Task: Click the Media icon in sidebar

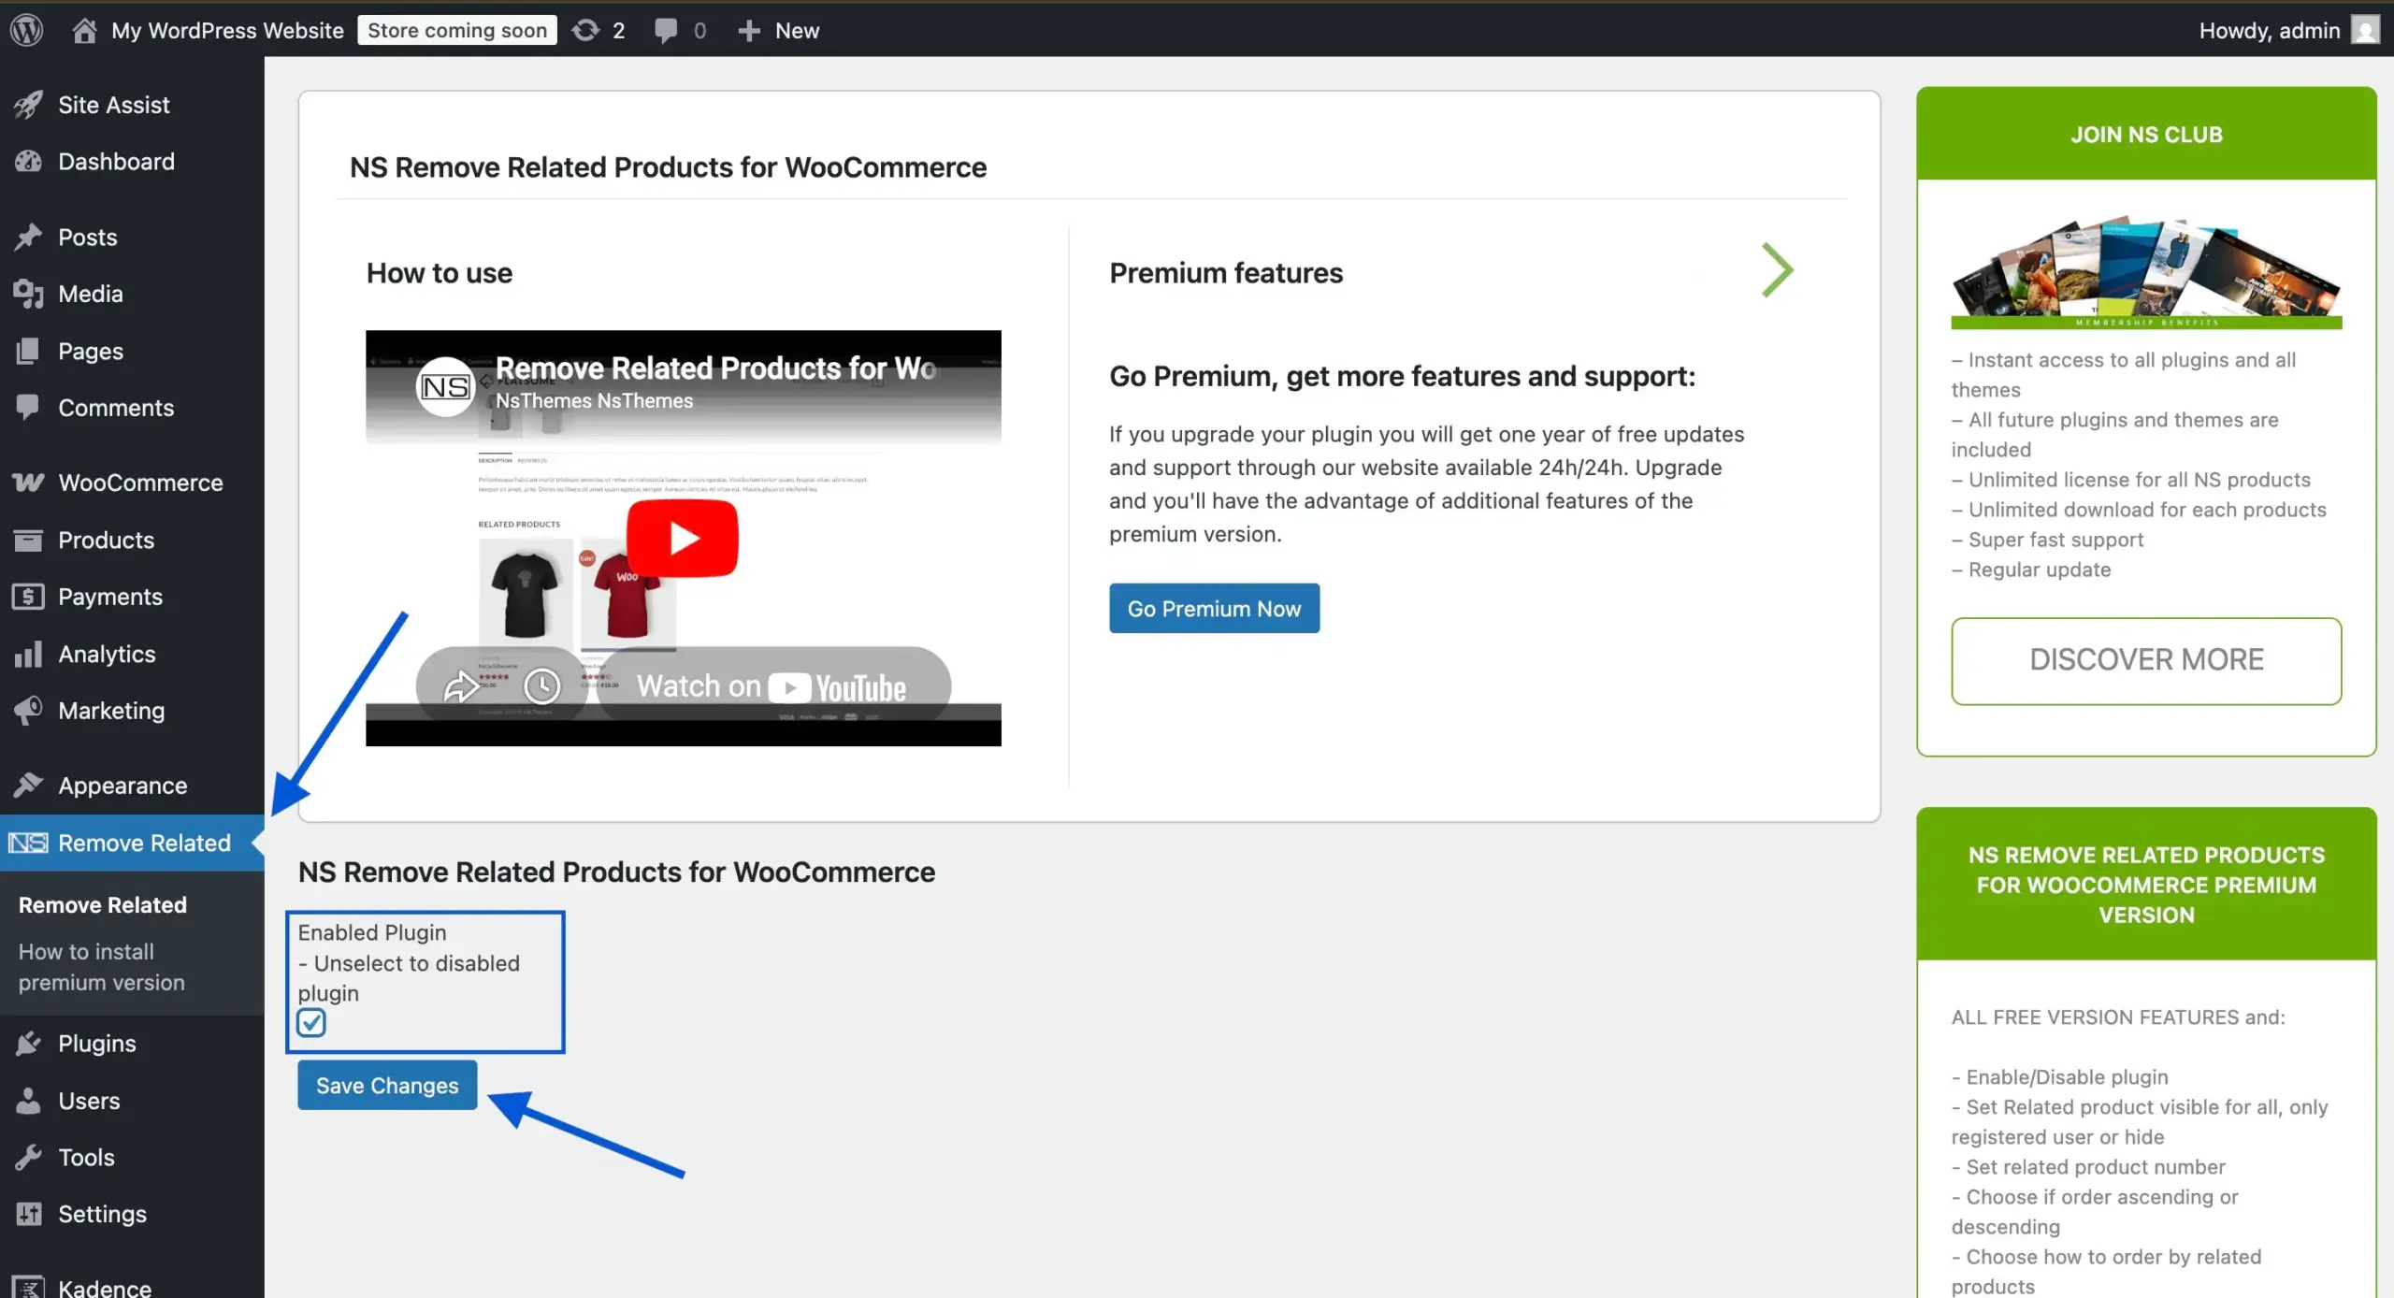Action: pos(28,294)
